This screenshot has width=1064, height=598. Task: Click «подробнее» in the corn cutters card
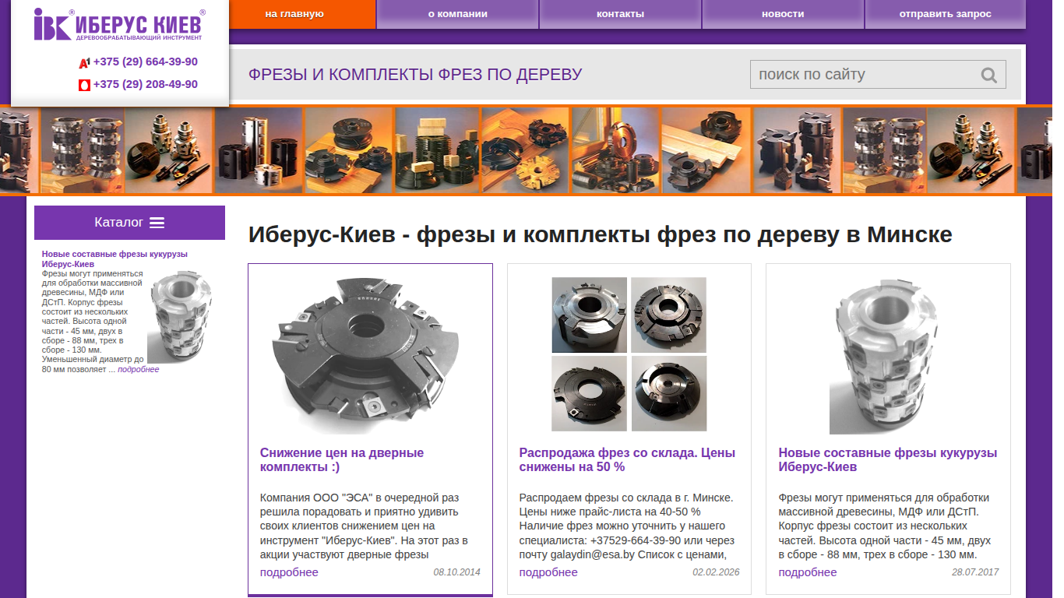pyautogui.click(x=808, y=572)
